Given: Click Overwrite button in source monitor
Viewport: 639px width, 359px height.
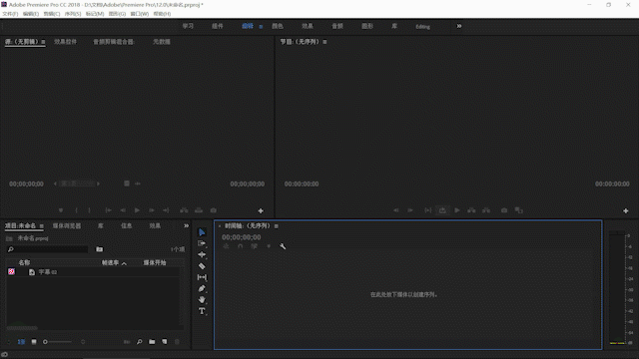Looking at the screenshot, I should coord(199,210).
